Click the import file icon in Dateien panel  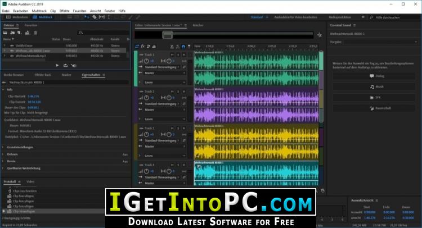click(x=12, y=33)
